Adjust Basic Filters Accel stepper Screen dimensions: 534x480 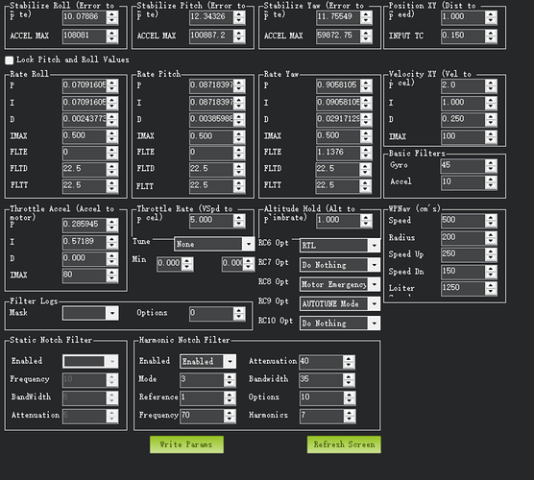[x=491, y=182]
